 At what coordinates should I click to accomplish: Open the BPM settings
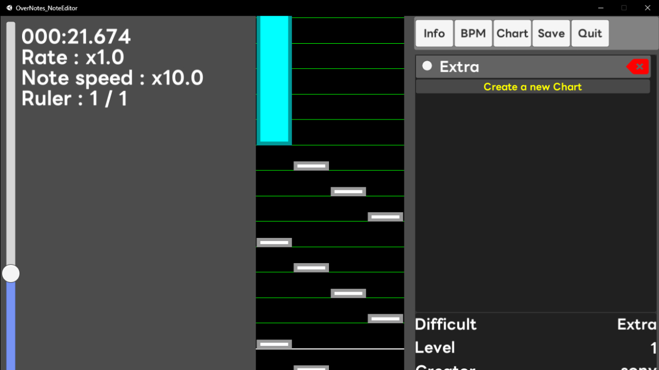tap(473, 33)
